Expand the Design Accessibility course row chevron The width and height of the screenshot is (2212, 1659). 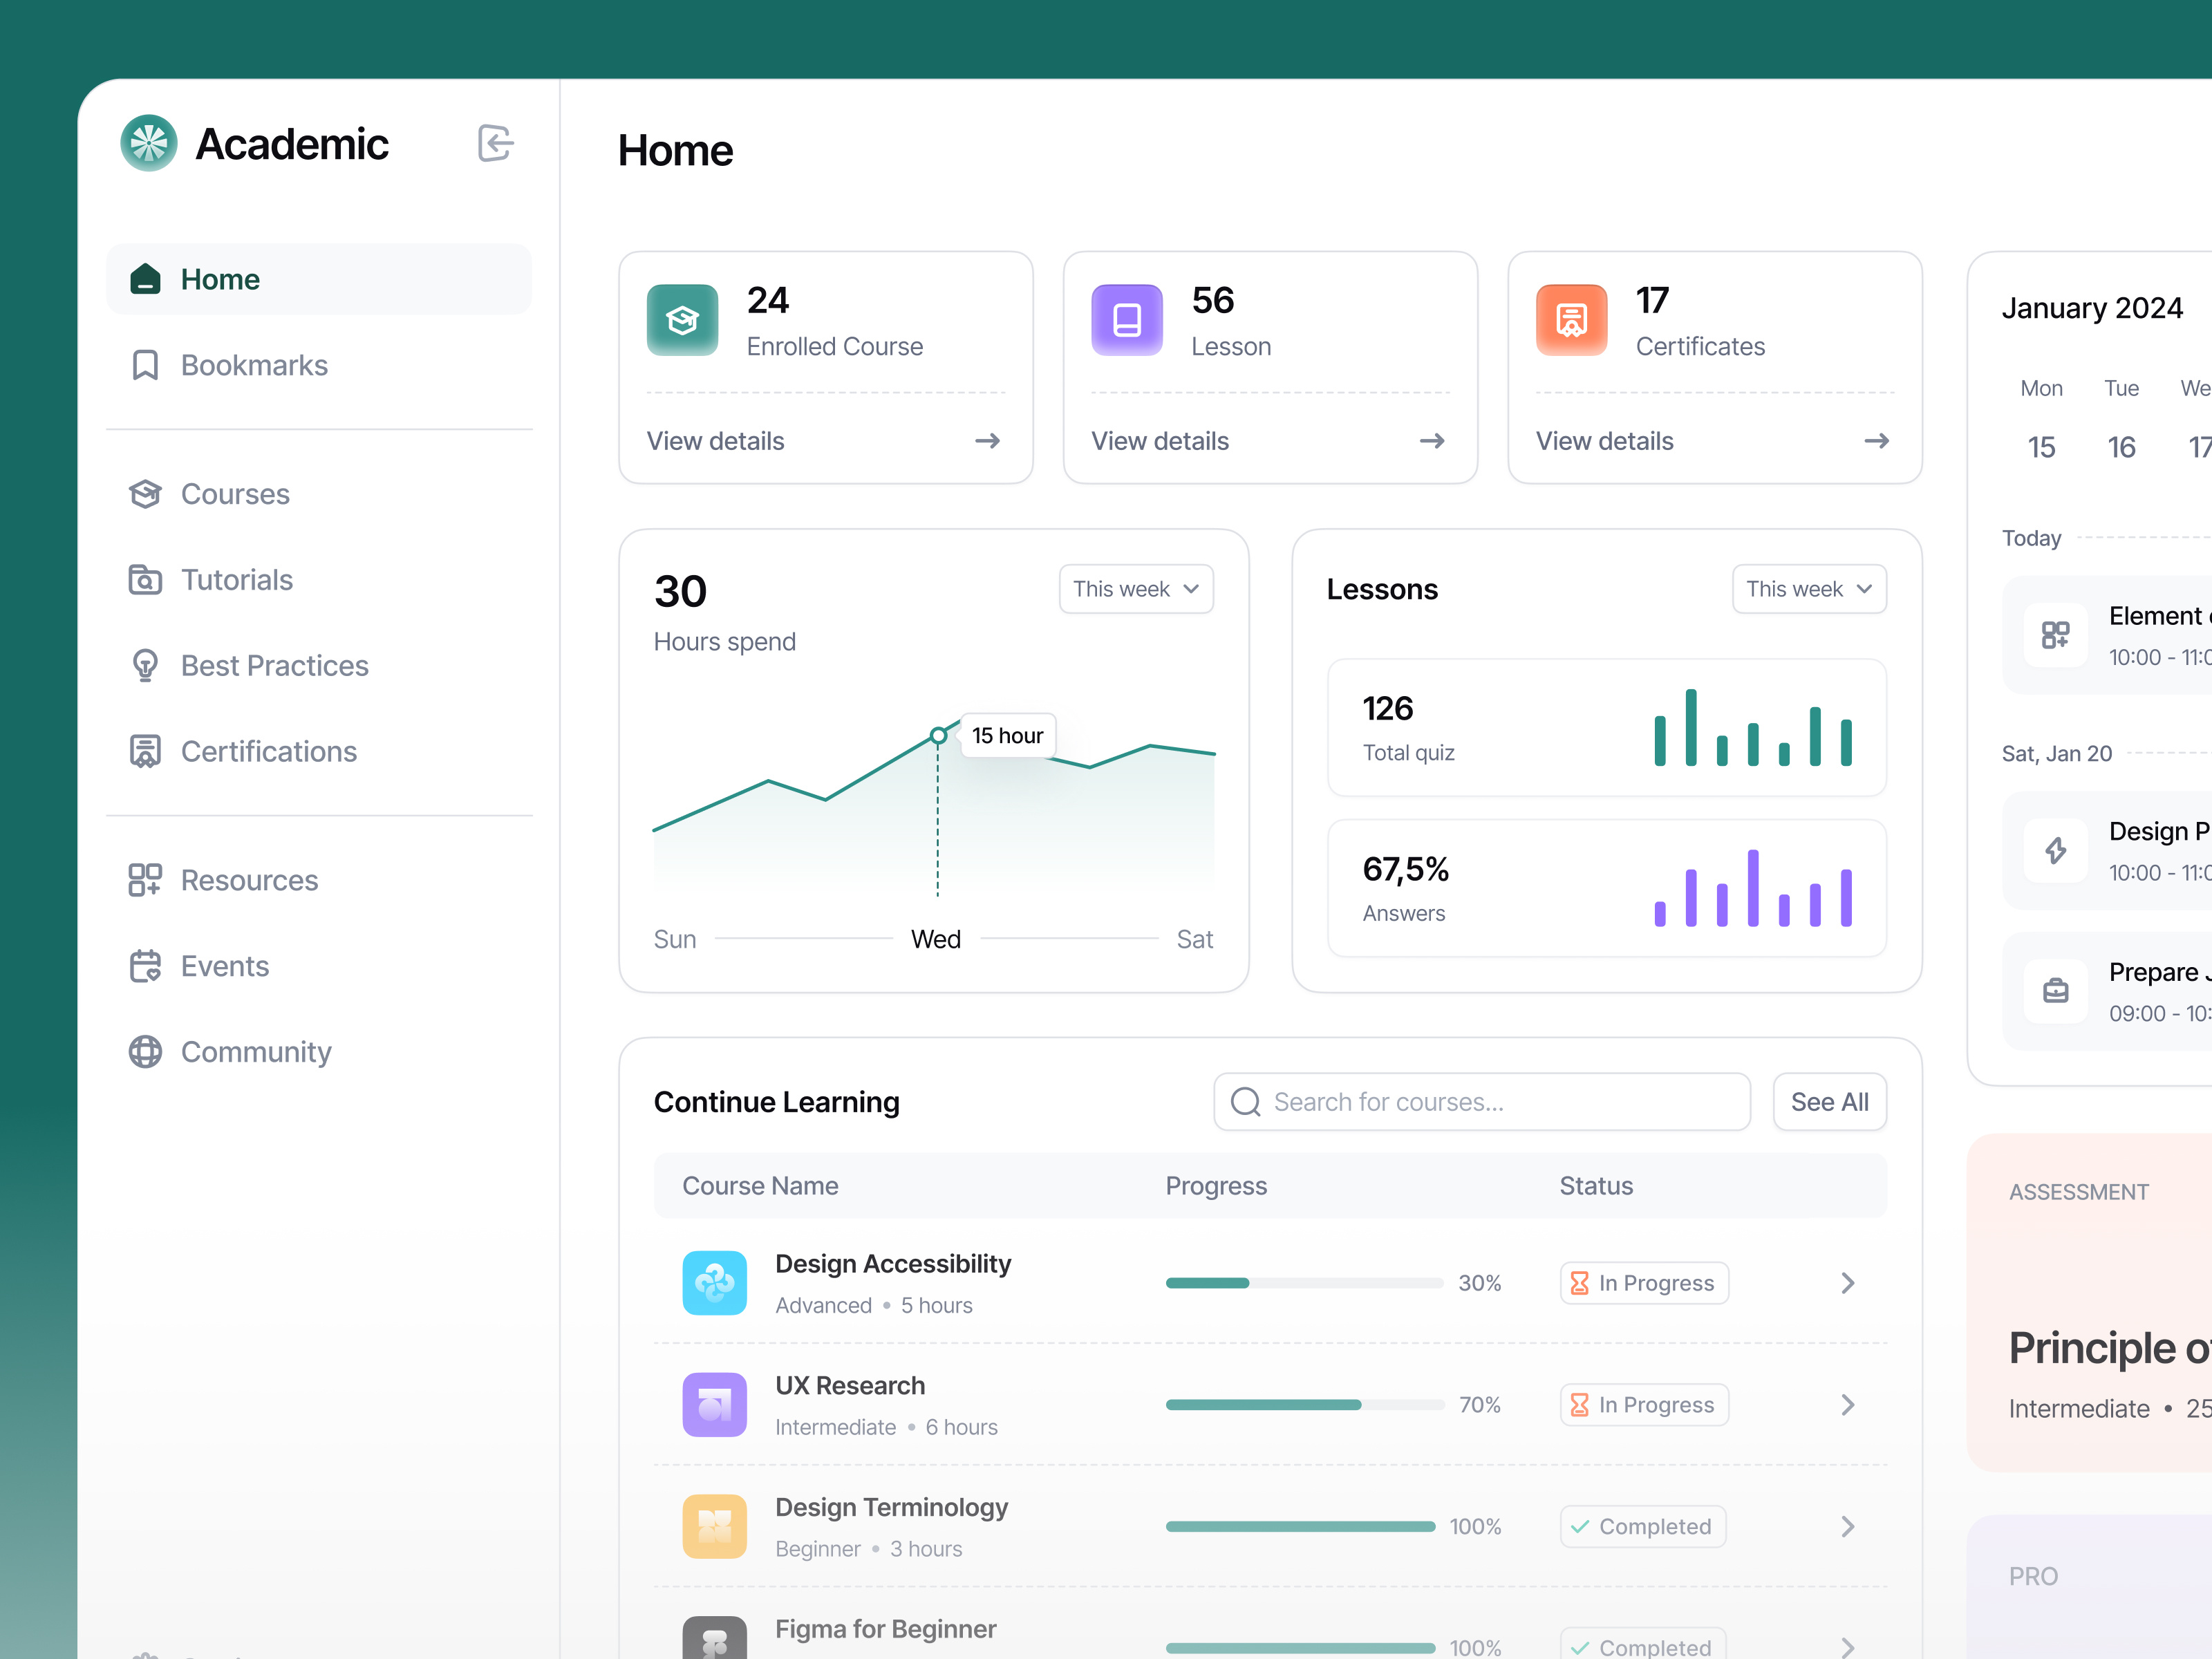(x=1847, y=1283)
